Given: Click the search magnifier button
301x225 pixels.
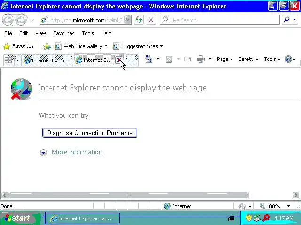Looking at the screenshot, I should pyautogui.click(x=286, y=20).
